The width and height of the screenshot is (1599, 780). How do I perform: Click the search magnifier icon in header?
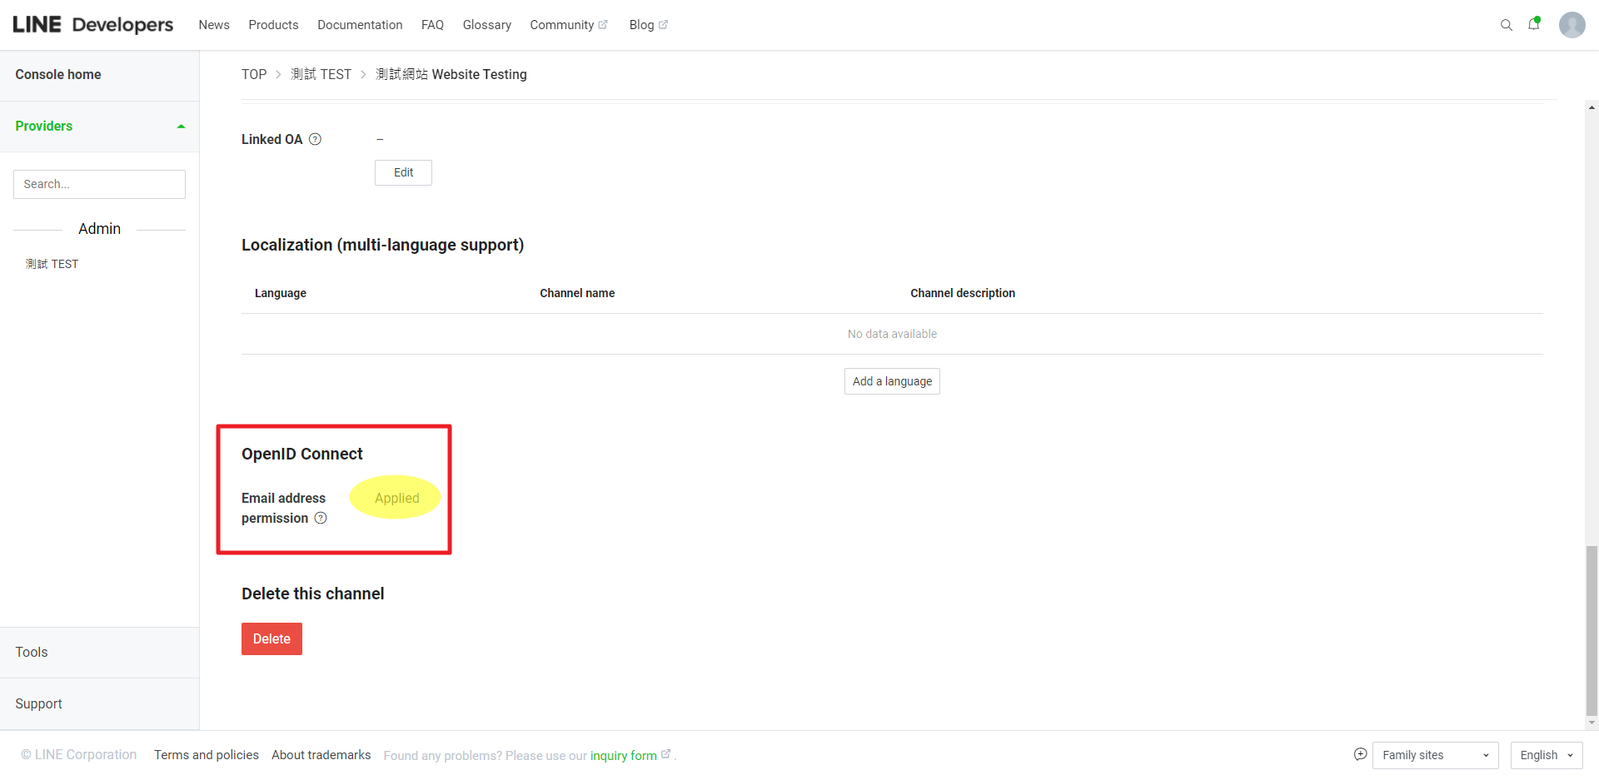click(x=1506, y=25)
